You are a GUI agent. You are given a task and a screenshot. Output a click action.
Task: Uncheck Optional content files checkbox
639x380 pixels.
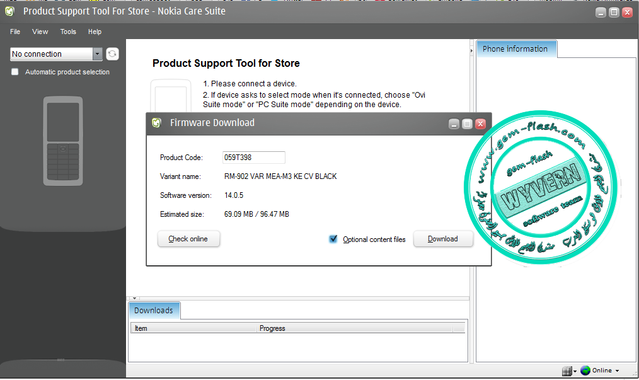[x=333, y=239]
